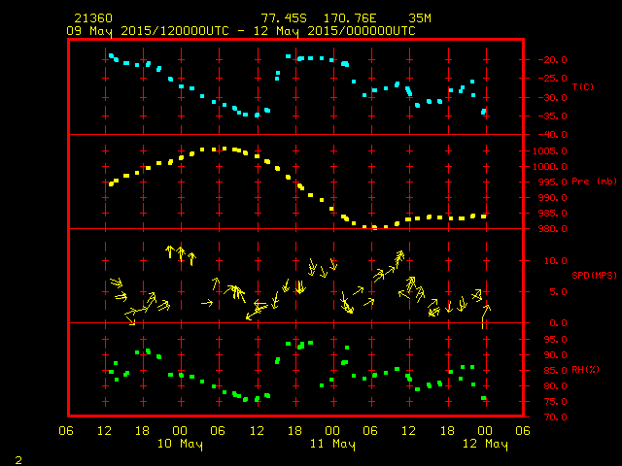
Task: Click the RH(%) humidity axis label
Action: [x=585, y=370]
